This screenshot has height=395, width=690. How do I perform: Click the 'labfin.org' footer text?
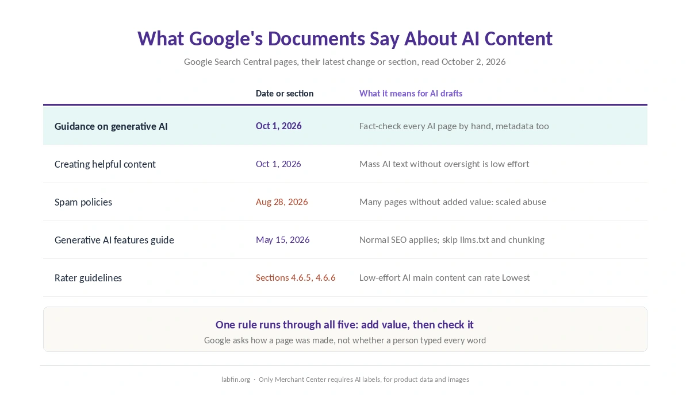236,379
